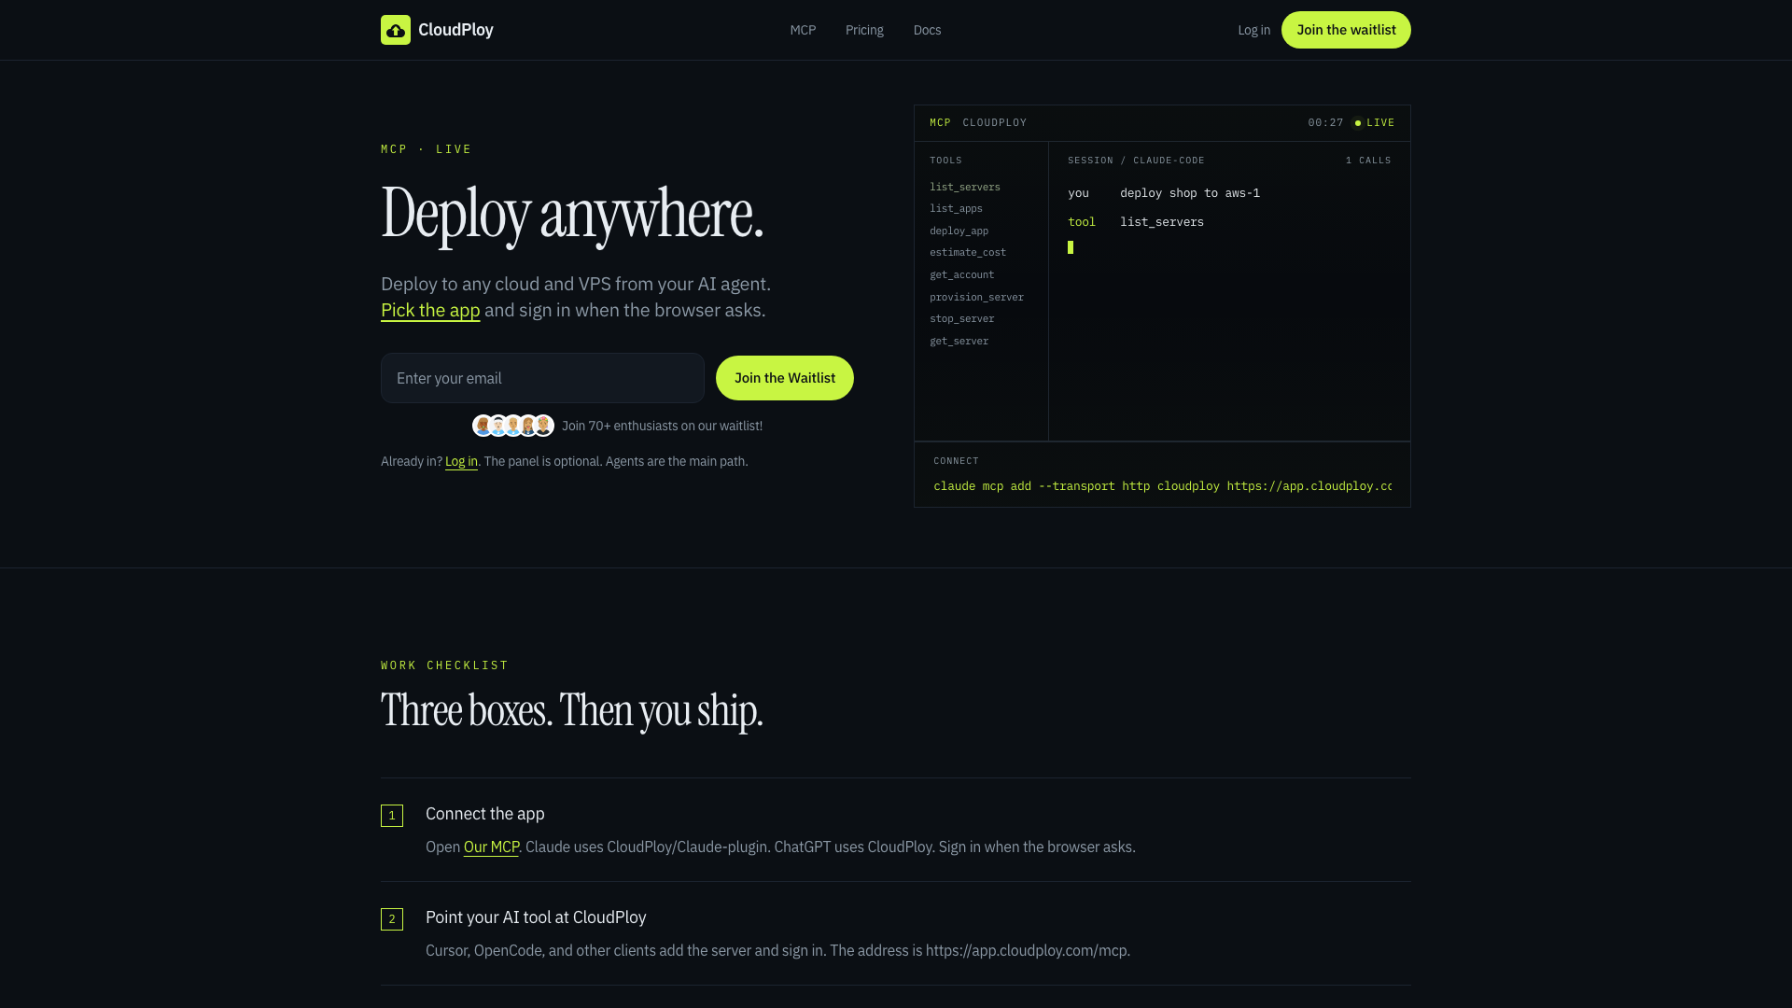Screen dimensions: 1792x1008
Task: Click the 1 CALLS counter
Action: click(1368, 161)
